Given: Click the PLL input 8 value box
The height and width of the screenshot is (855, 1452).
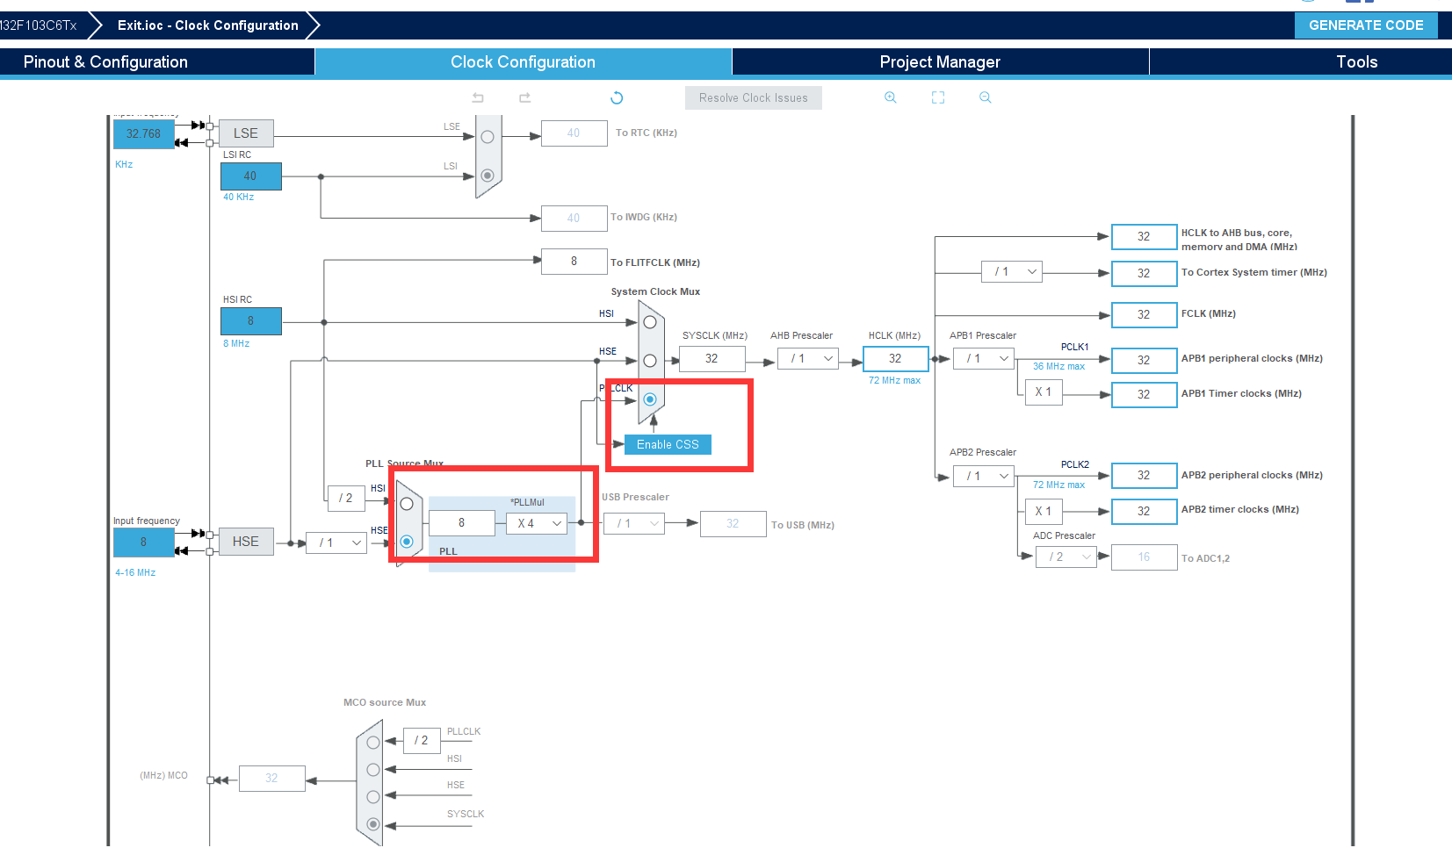Looking at the screenshot, I should pyautogui.click(x=462, y=522).
